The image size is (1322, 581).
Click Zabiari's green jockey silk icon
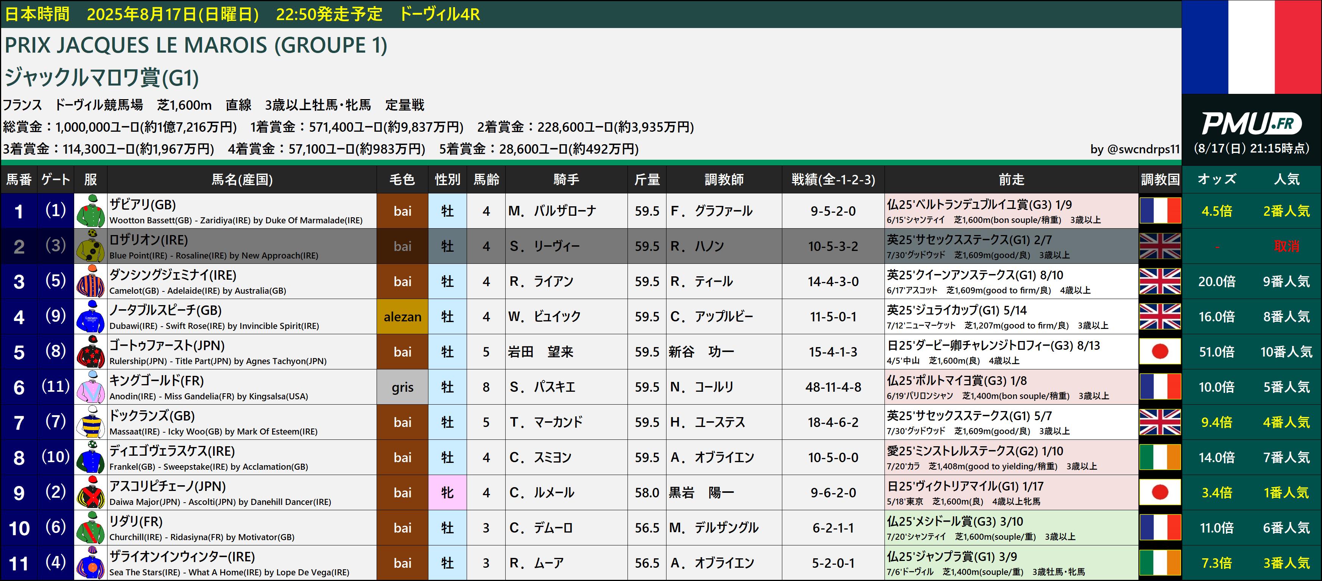pyautogui.click(x=90, y=211)
